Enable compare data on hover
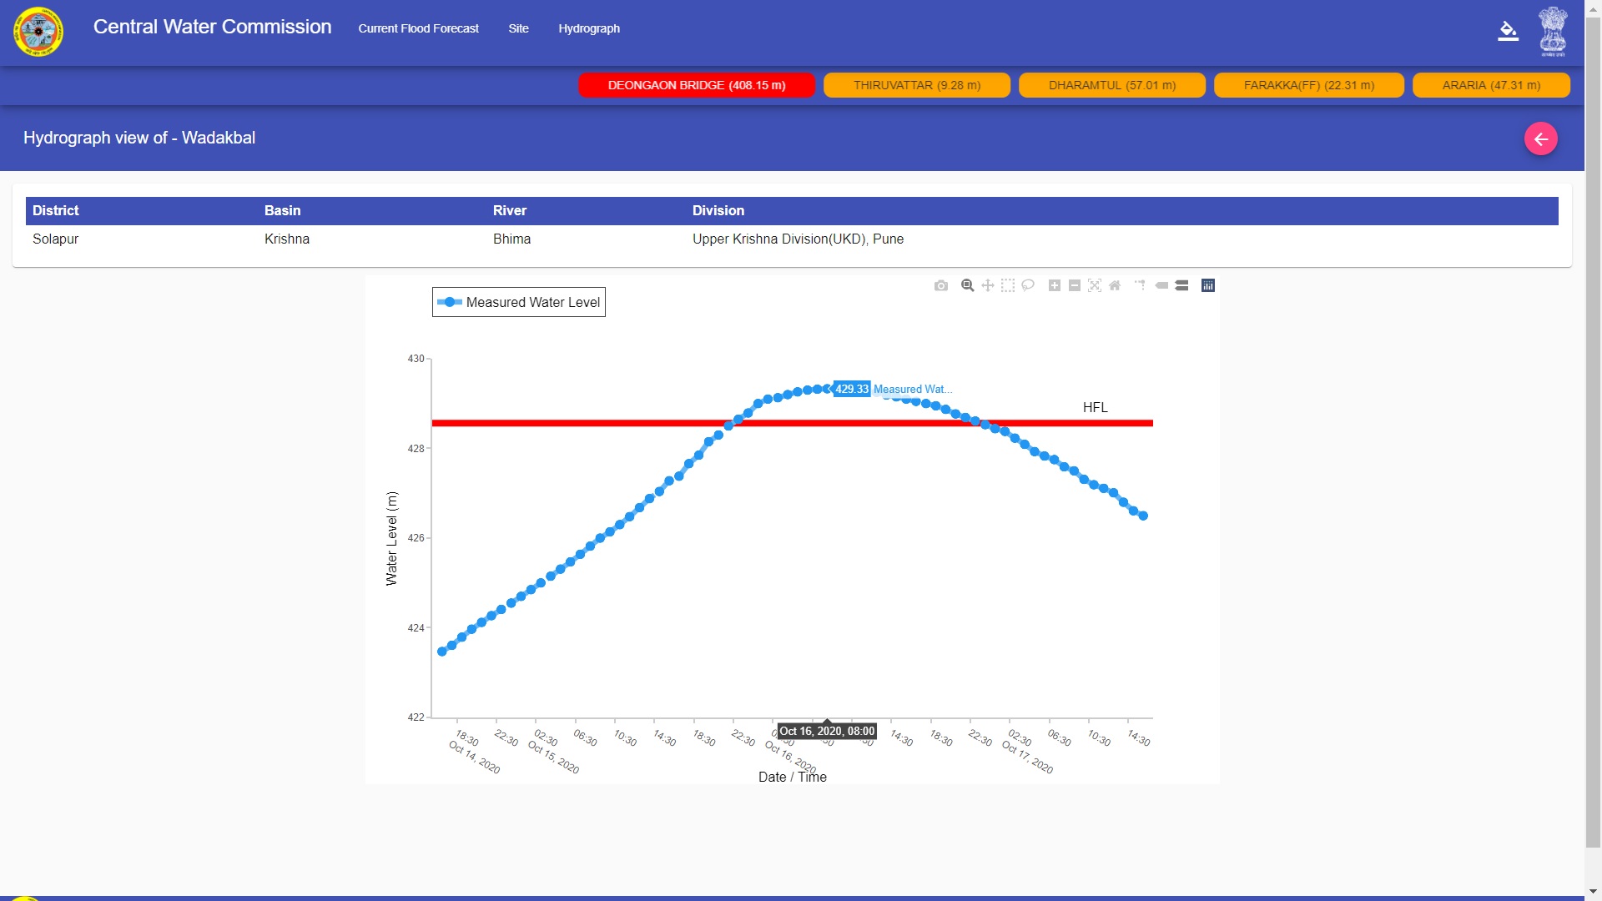This screenshot has height=901, width=1602. coord(1181,285)
